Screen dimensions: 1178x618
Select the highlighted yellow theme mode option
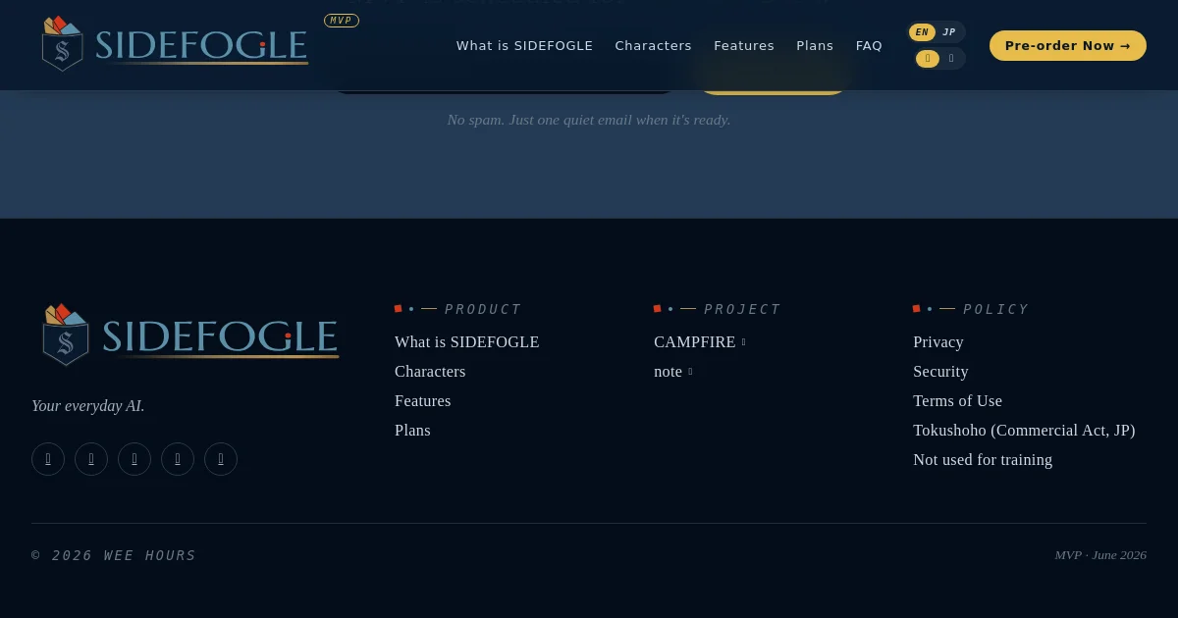point(928,59)
